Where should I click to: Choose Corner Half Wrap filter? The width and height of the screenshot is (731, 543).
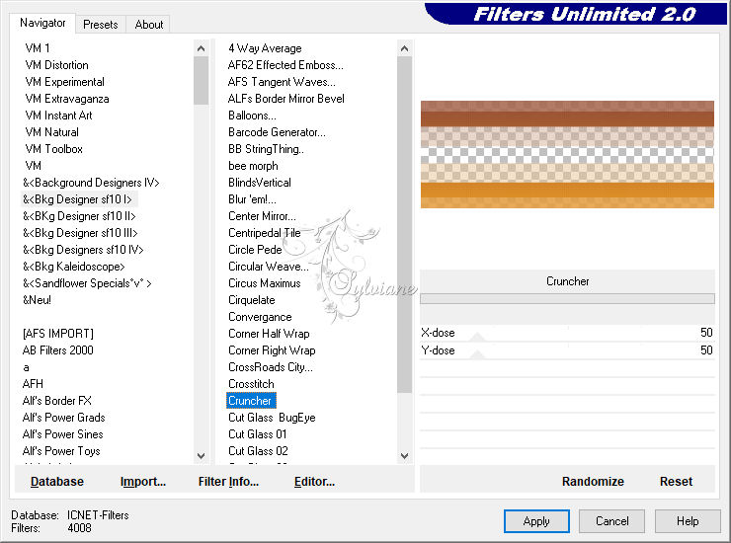[269, 334]
